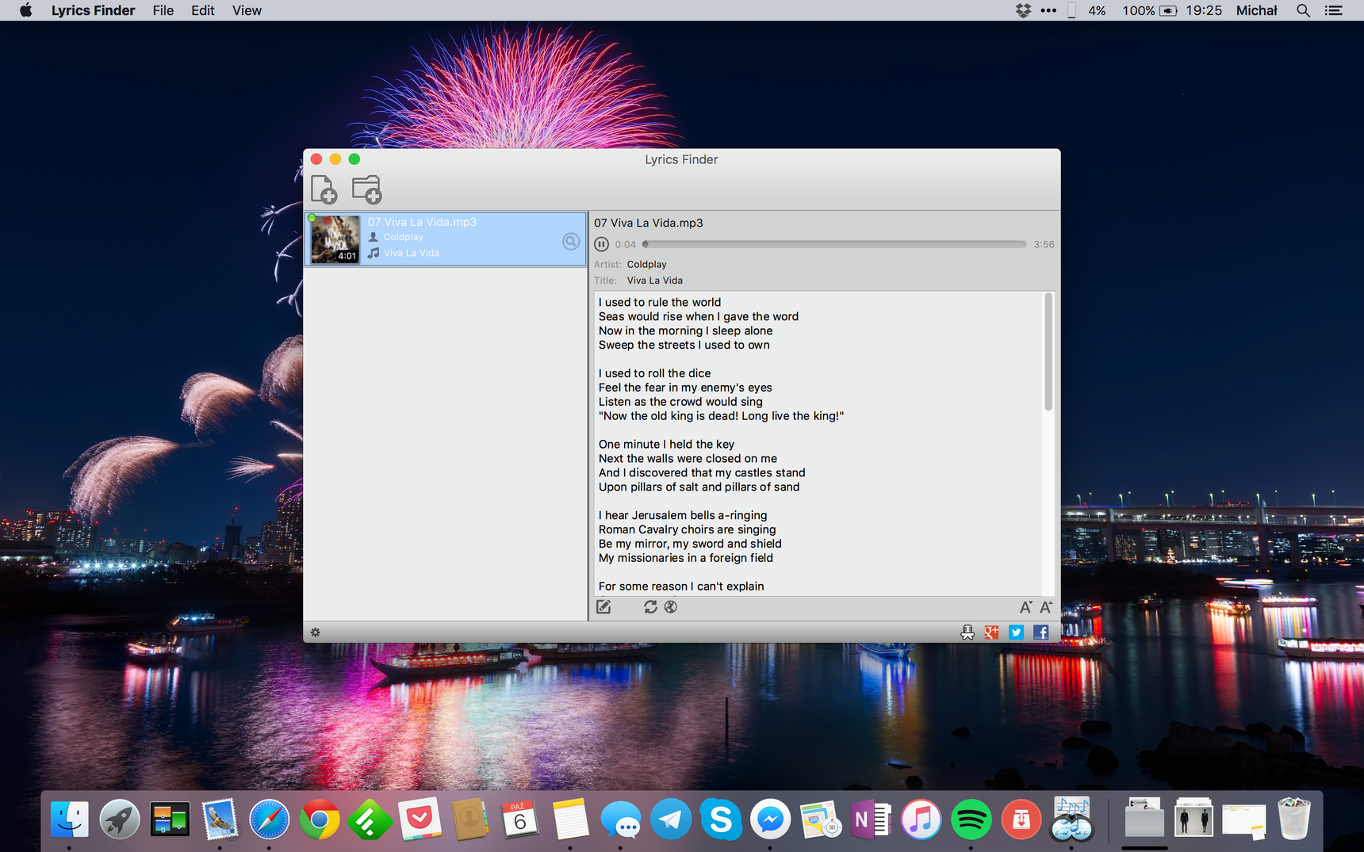
Task: Click the 19:25 clock in menu bar
Action: (x=1204, y=10)
